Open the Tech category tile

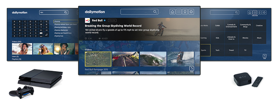click(x=217, y=50)
